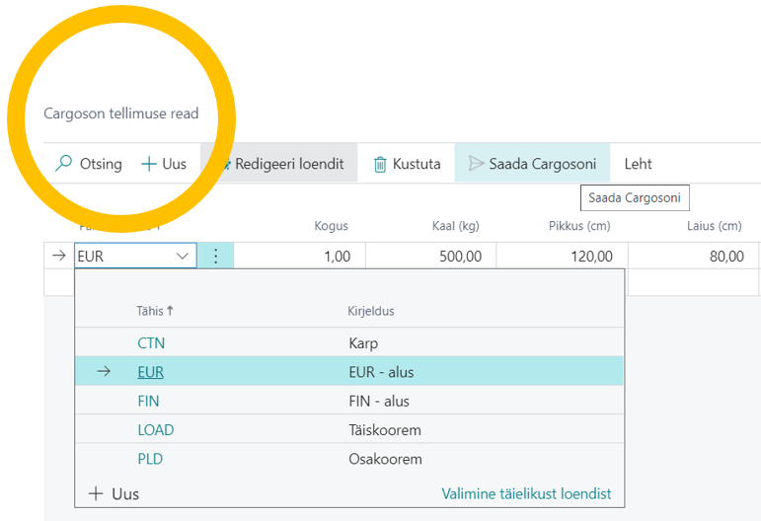This screenshot has width=761, height=521.
Task: Click the Kirjeldus column header
Action: click(371, 311)
